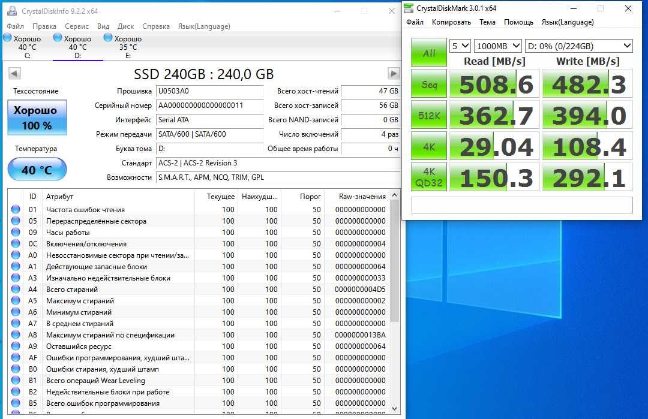Click the status dot for attribute A6
The image size is (648, 419).
(x=16, y=312)
